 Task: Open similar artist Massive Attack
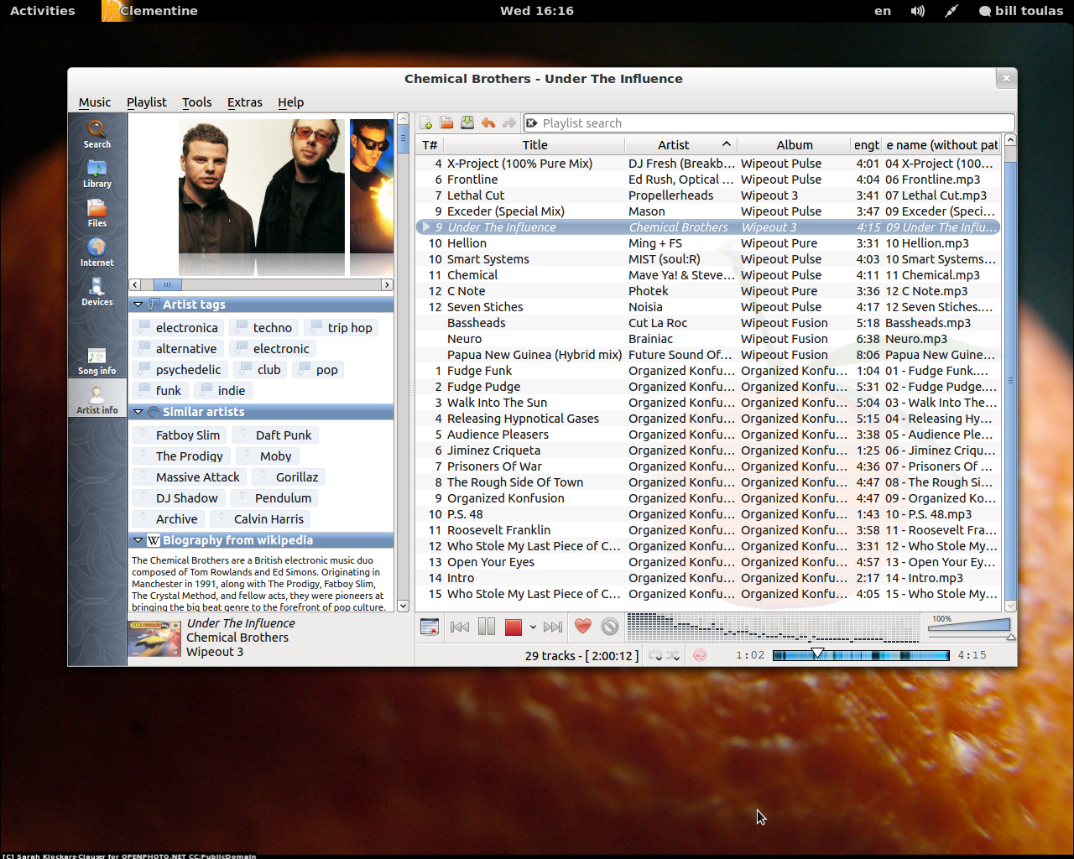(x=190, y=477)
